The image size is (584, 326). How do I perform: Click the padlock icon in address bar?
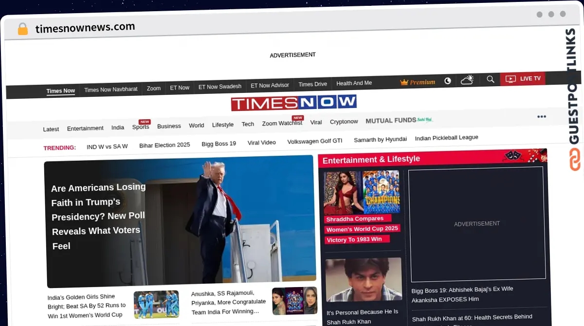click(x=22, y=29)
